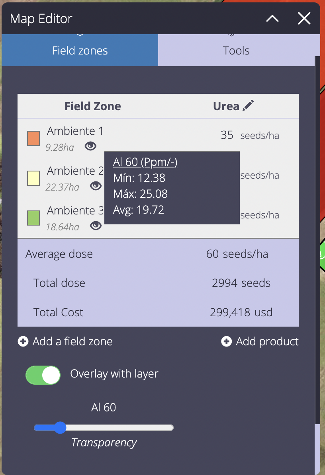Click the Transparency slider handle

60,427
